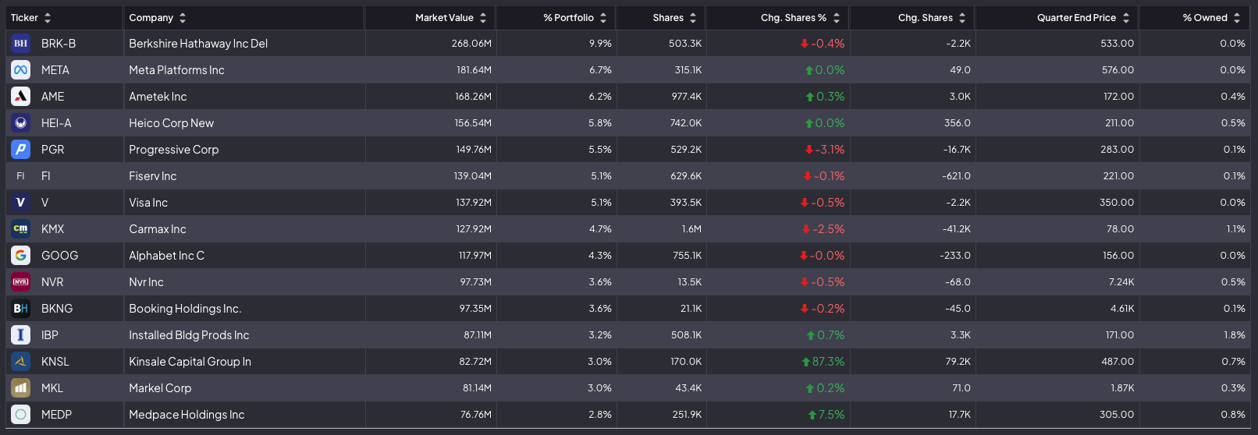Image resolution: width=1258 pixels, height=435 pixels.
Task: Click the Heico HEI-A logo icon
Action: tap(20, 123)
